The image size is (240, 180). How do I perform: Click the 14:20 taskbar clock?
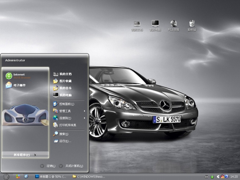pyautogui.click(x=234, y=177)
